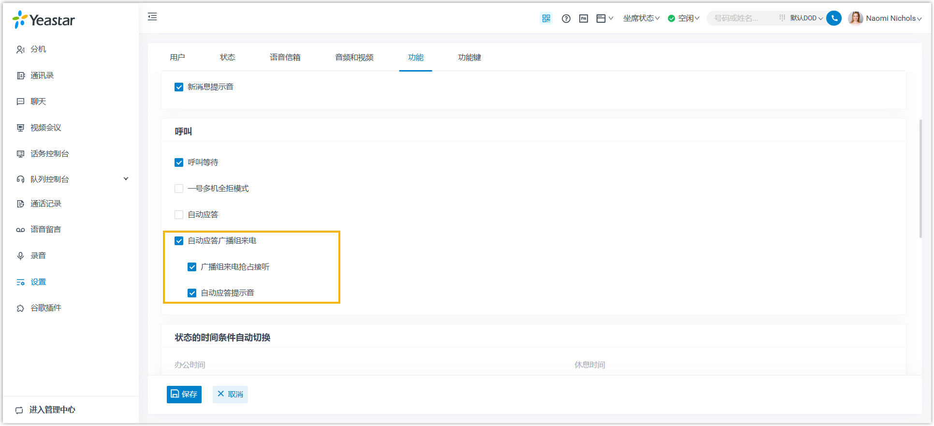The width and height of the screenshot is (934, 426).
Task: Open 聊天 chat in the sidebar
Action: pyautogui.click(x=38, y=102)
